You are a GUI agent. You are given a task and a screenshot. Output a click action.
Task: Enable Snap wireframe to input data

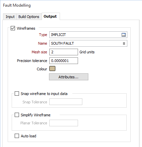pos(17,94)
